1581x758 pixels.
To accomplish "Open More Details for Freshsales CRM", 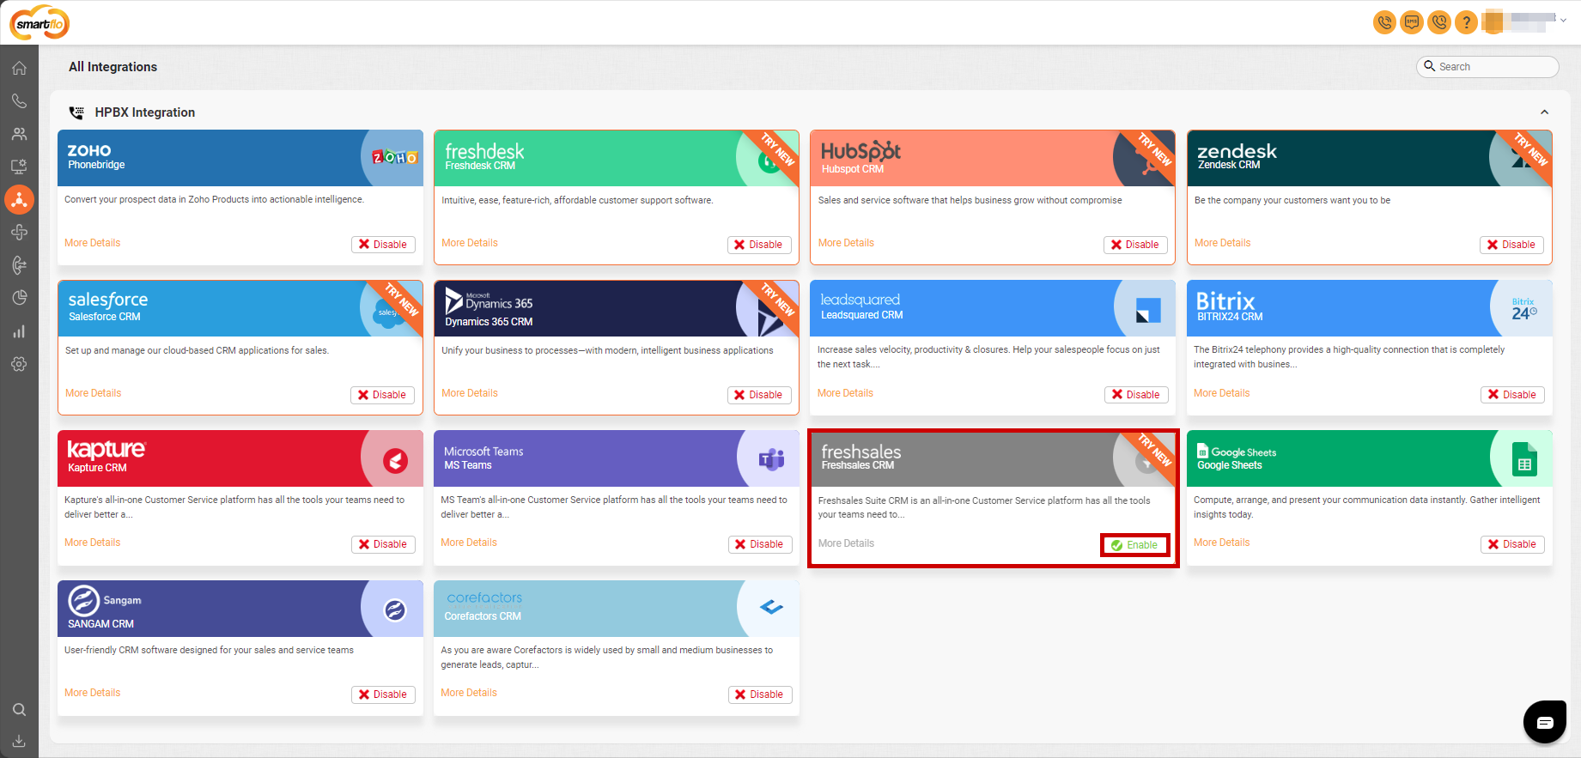I will [x=846, y=543].
